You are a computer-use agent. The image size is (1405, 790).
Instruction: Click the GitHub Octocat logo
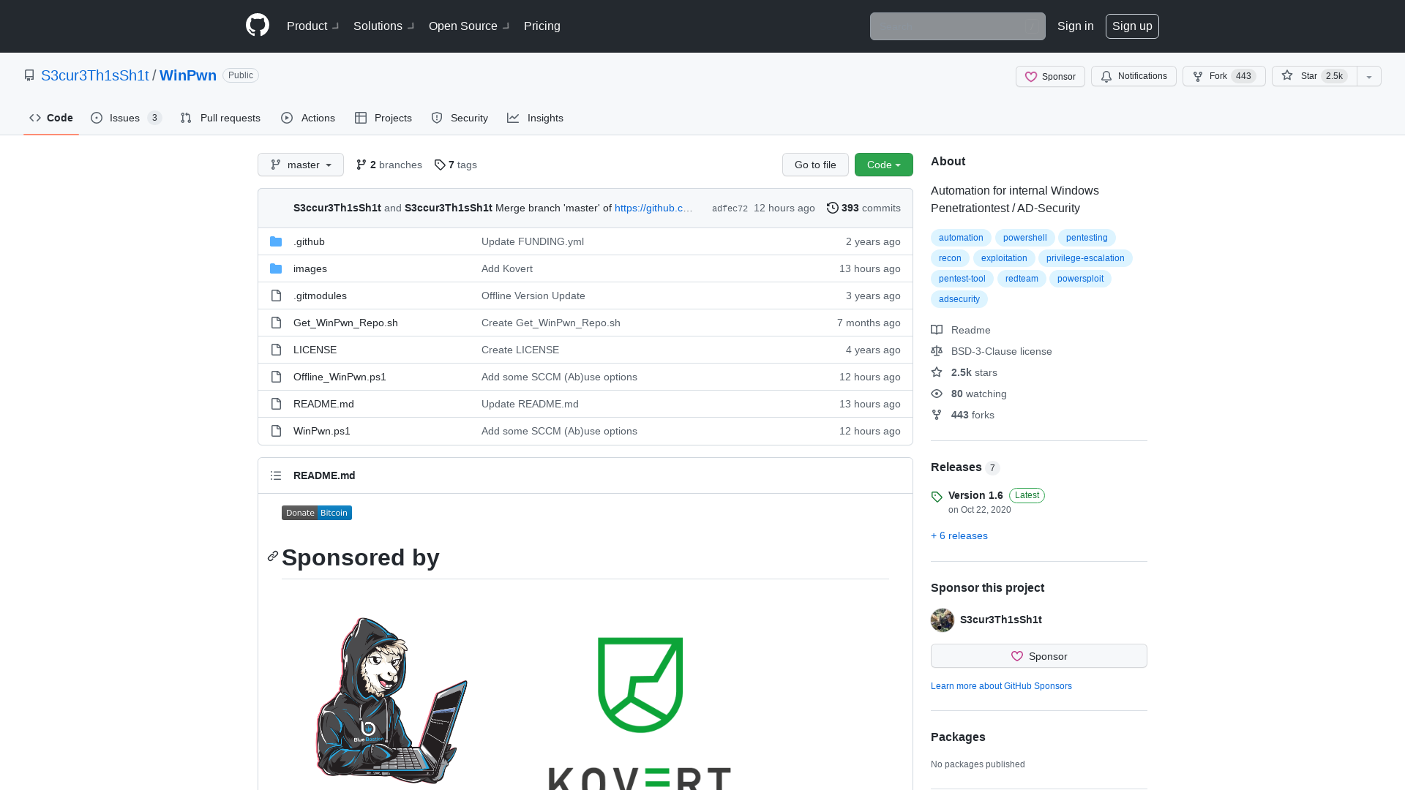click(x=258, y=26)
